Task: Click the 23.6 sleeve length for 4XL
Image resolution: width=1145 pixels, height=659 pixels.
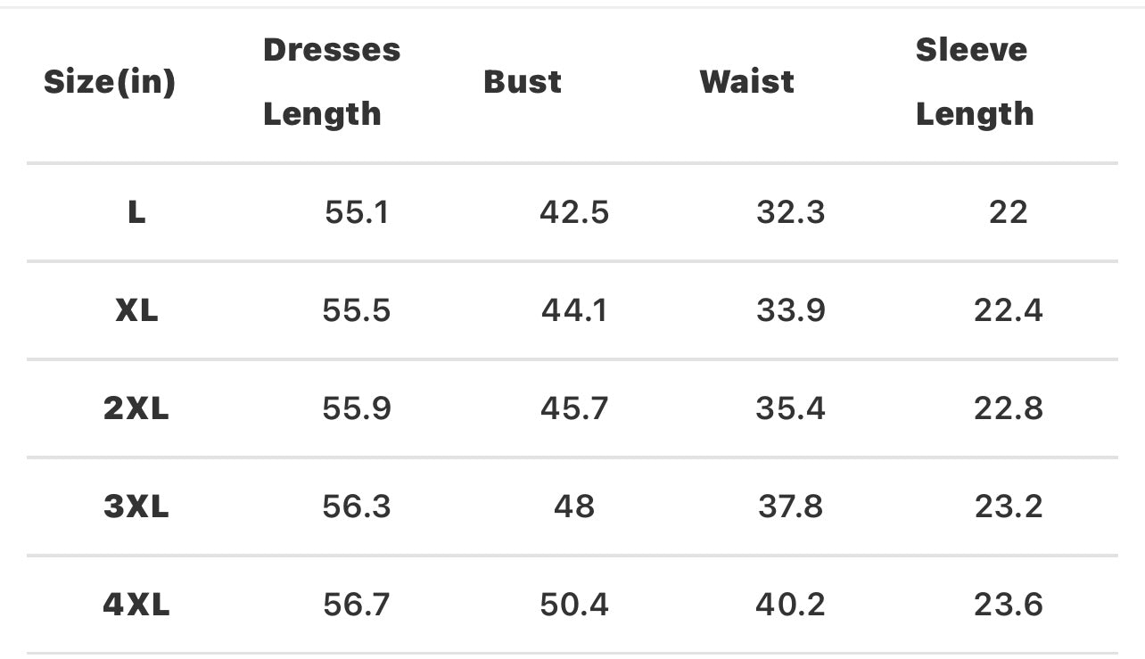Action: click(1008, 605)
